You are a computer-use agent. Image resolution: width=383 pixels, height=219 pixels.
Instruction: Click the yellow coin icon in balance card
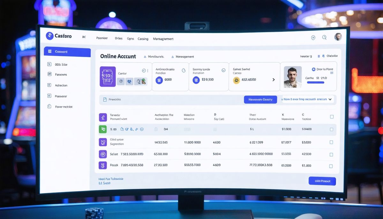(x=236, y=80)
